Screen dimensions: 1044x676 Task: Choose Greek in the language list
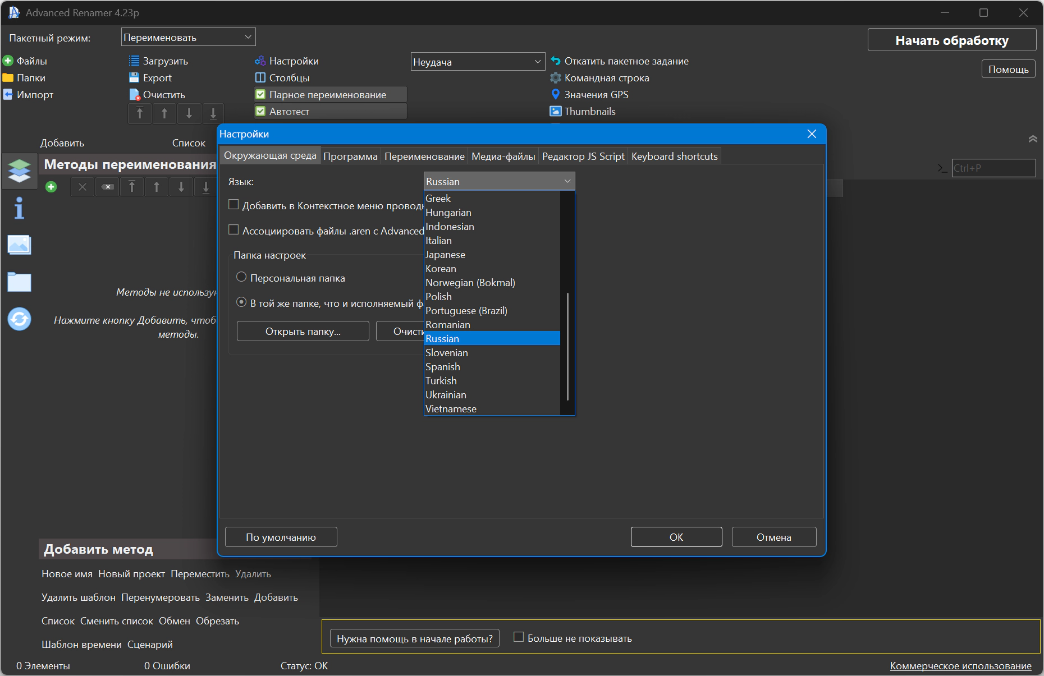click(492, 199)
